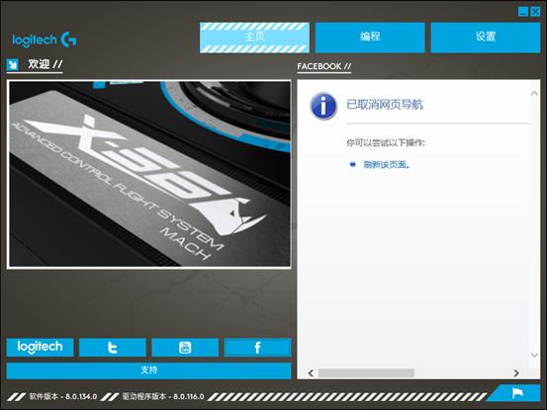The width and height of the screenshot is (547, 410).
Task: Close the Logitech window
Action: point(535,12)
